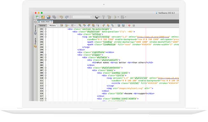Start macro recording with red circle icon

pos(129,25)
